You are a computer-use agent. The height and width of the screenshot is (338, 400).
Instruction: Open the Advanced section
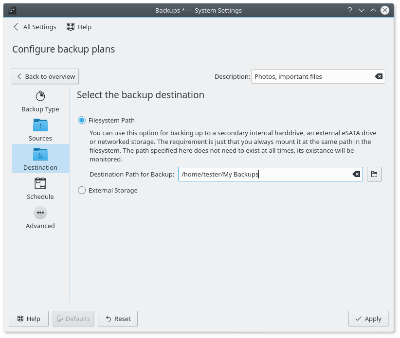(40, 217)
